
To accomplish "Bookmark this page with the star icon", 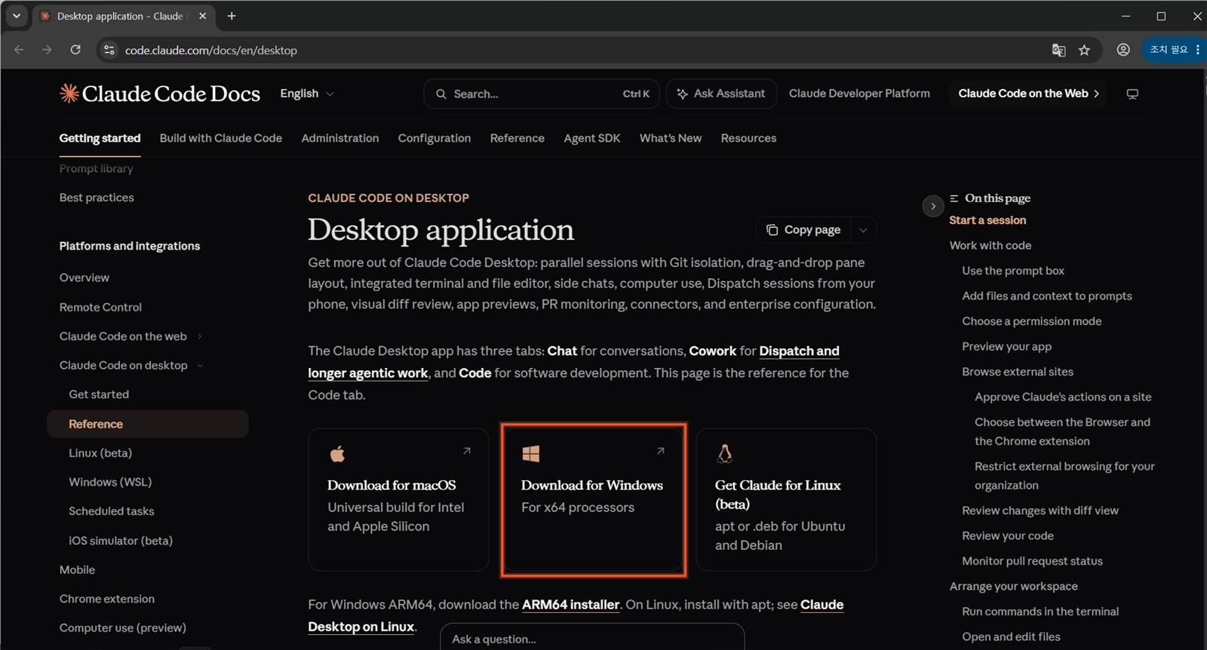I will pyautogui.click(x=1084, y=50).
